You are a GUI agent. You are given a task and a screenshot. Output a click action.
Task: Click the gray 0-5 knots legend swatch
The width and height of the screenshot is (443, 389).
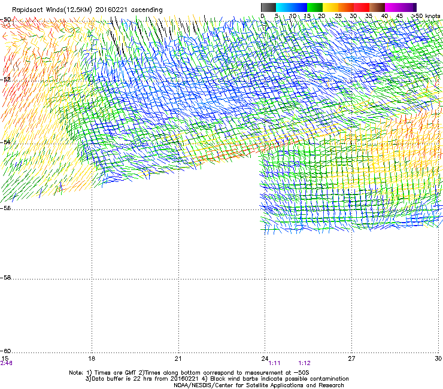pos(268,7)
